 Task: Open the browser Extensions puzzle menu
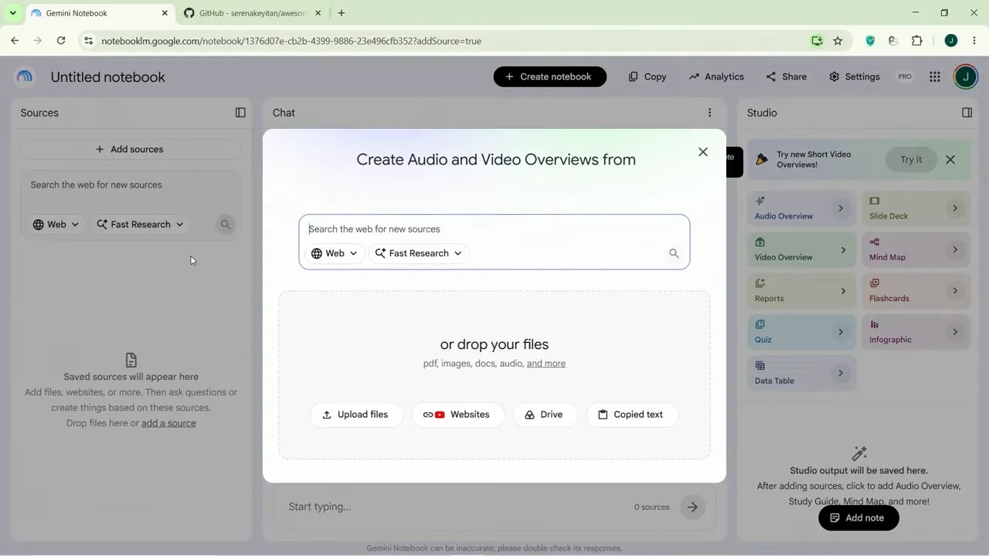pyautogui.click(x=917, y=41)
